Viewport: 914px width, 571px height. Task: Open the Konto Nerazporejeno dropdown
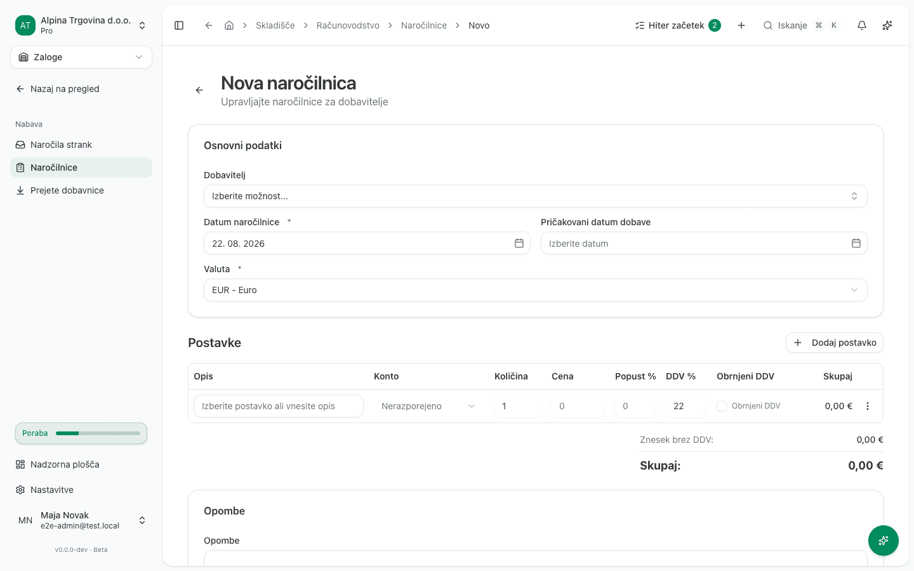pyautogui.click(x=428, y=406)
